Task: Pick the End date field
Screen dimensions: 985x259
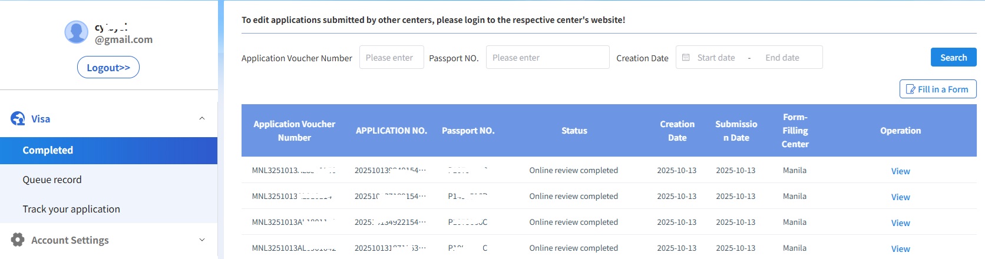Action: coord(782,58)
